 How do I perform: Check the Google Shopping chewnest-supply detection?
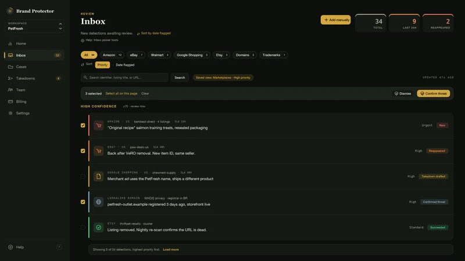(x=83, y=176)
